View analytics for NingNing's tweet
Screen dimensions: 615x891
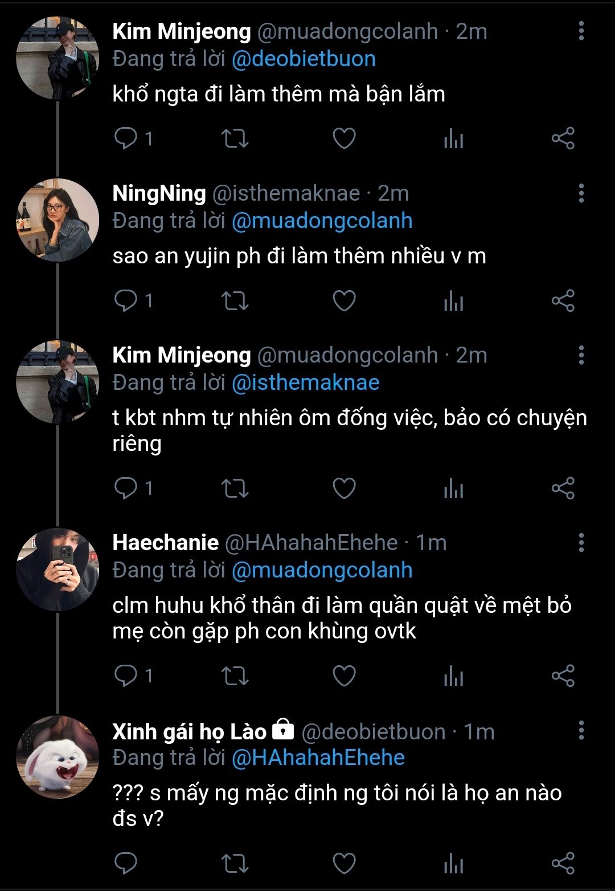click(453, 300)
